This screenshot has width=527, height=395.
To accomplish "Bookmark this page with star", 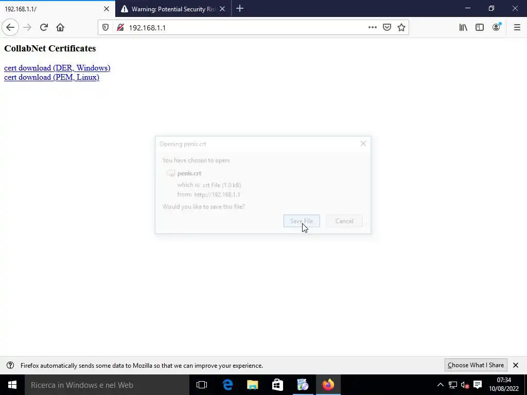I will (401, 28).
